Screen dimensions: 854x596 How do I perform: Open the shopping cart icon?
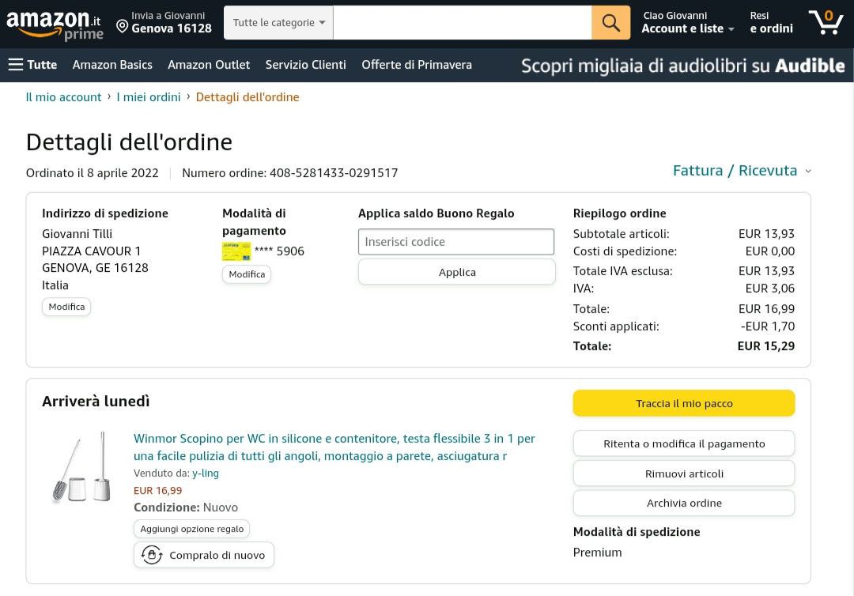(x=826, y=22)
